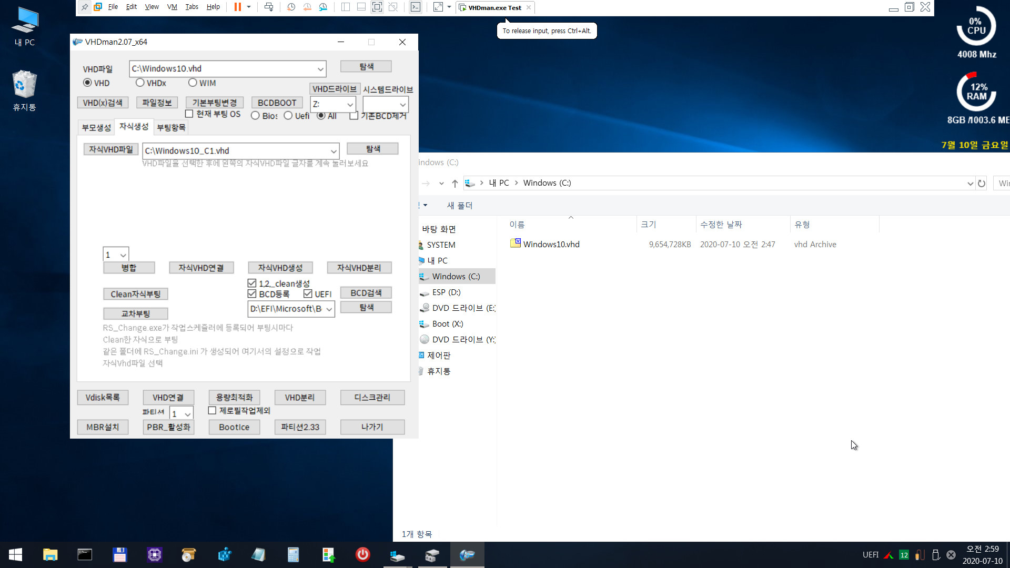Open dropdown arrow next to VMware pause button
Screen dimensions: 1010x568
(249, 7)
